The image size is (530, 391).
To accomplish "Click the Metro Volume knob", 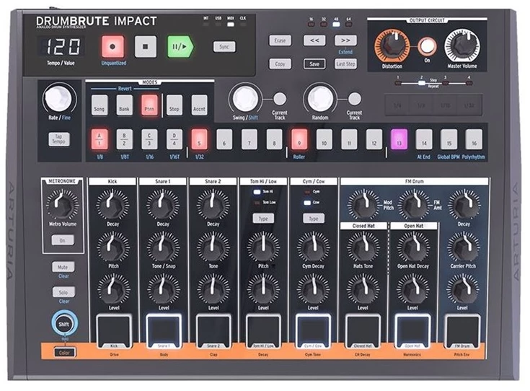I will tap(63, 204).
